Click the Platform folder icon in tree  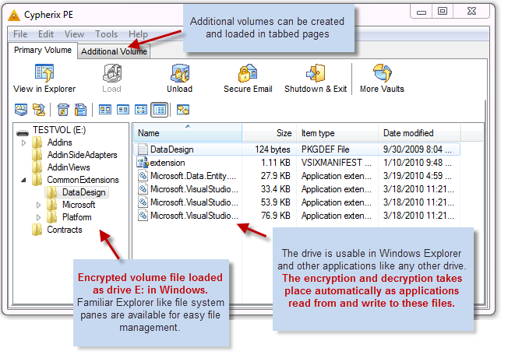click(x=52, y=217)
